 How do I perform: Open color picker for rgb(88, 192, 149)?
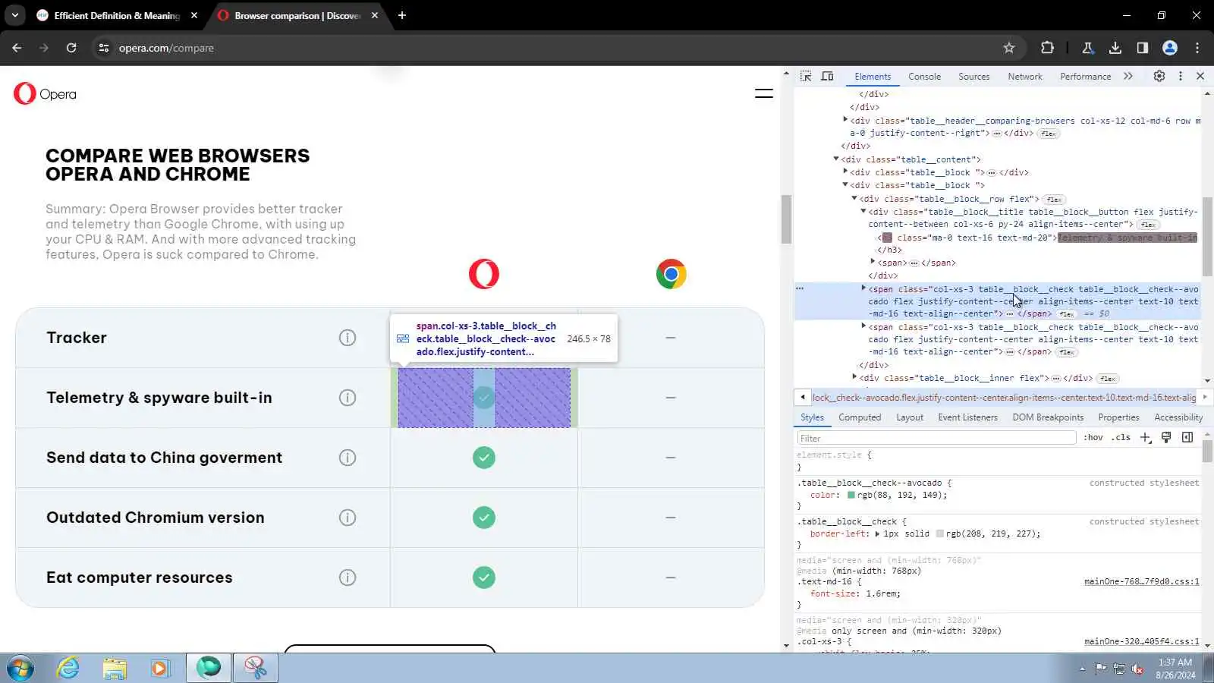[x=851, y=495]
